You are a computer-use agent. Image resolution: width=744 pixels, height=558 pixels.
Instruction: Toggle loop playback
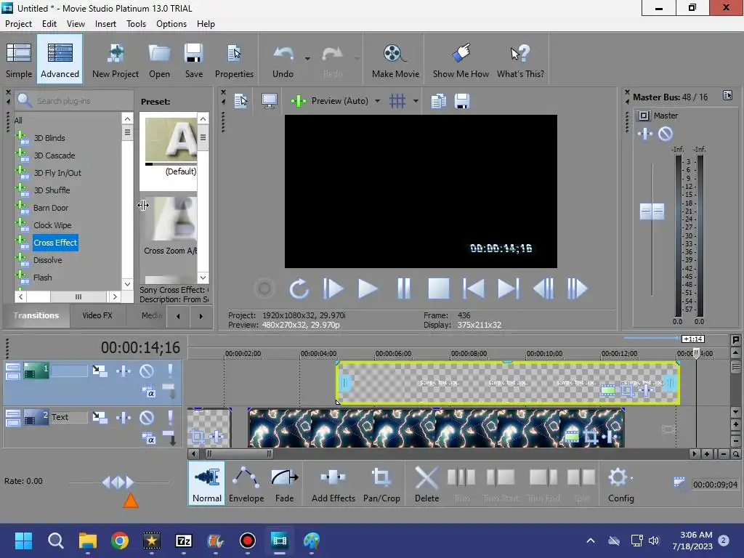point(299,288)
